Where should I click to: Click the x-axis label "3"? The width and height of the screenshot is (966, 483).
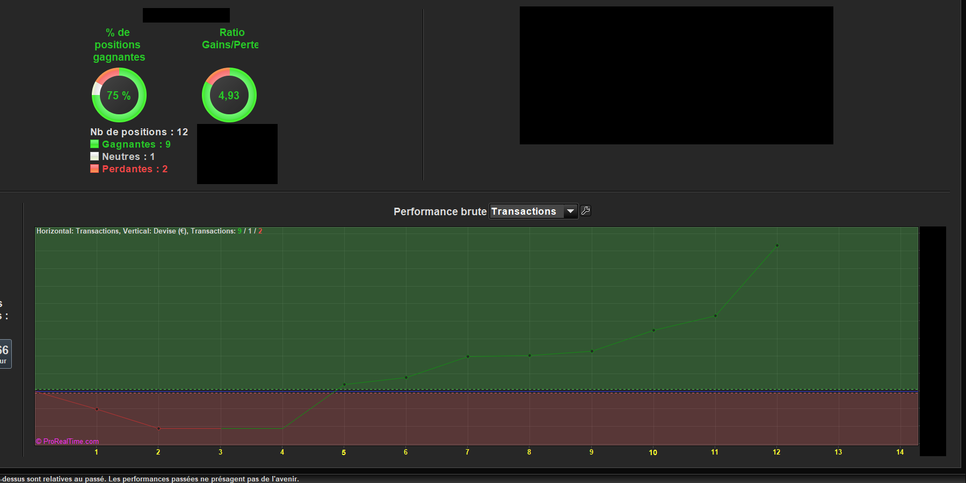click(220, 452)
